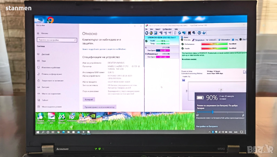Image resolution: width=277 pixels, height=157 pixels.
Task: Click the Bluetooth tray icon
Action: (x=213, y=132)
